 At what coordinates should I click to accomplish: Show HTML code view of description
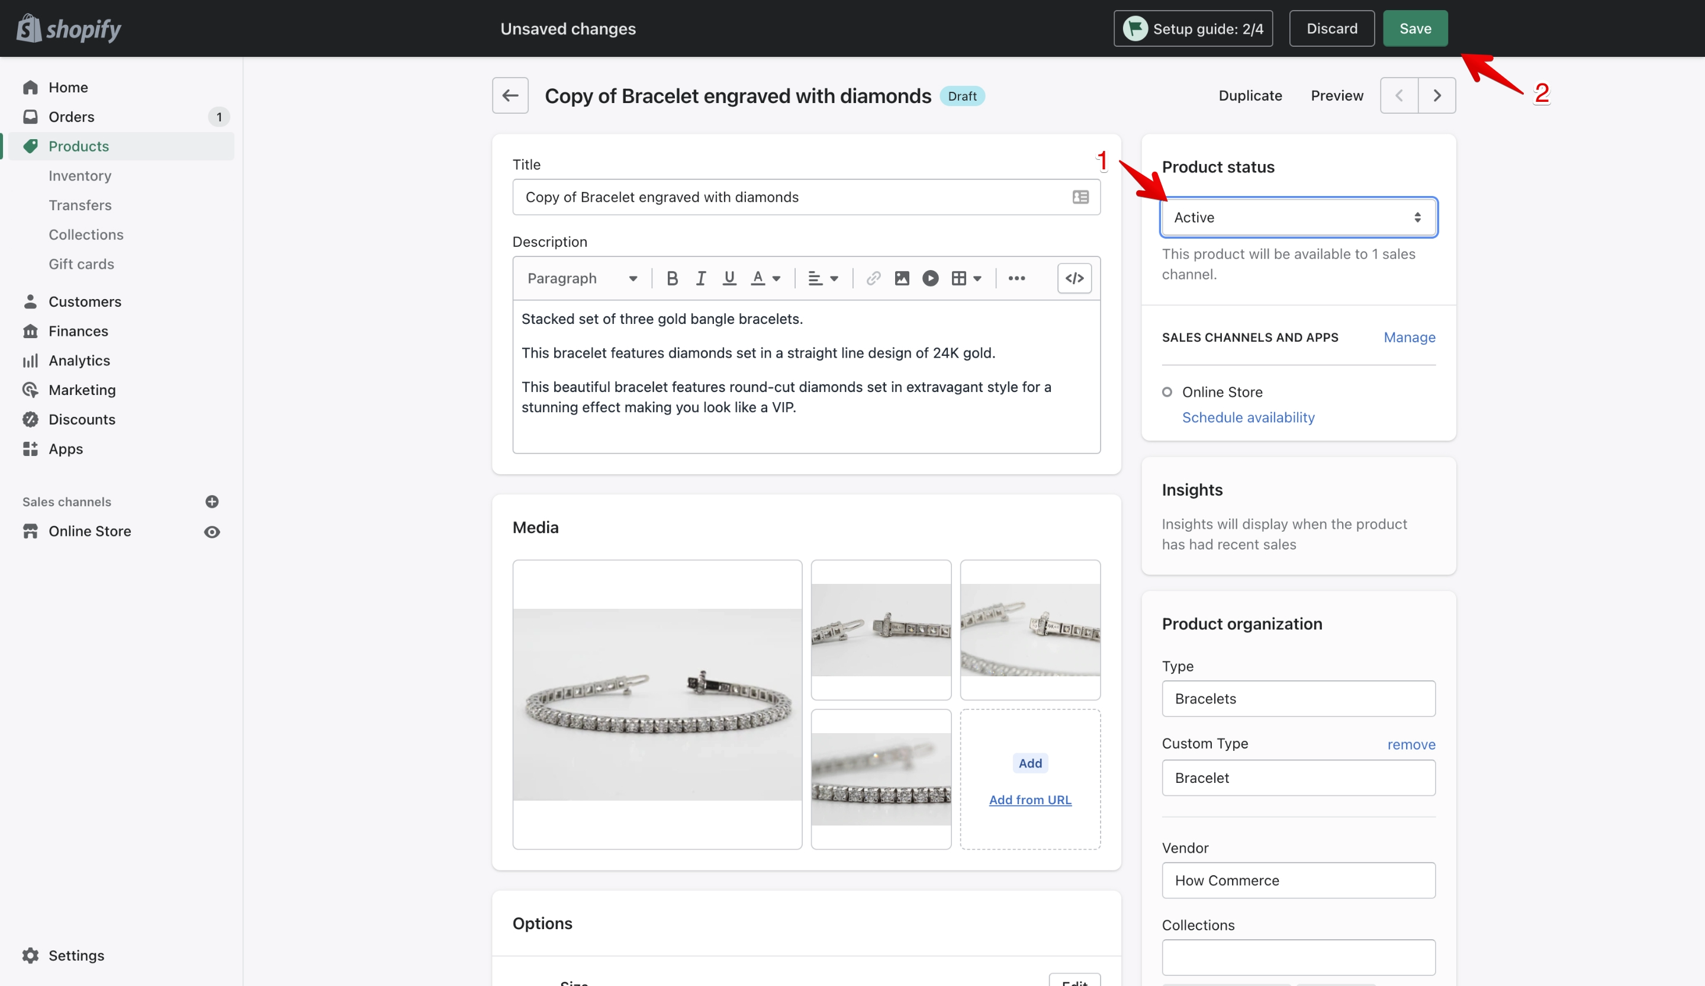1075,278
